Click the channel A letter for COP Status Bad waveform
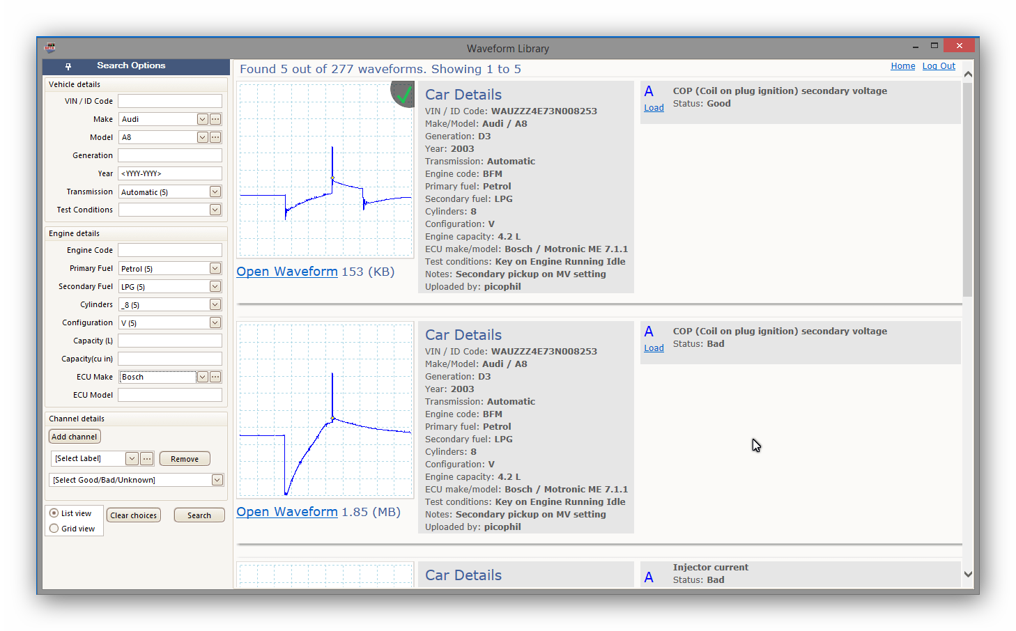This screenshot has width=1016, height=631. point(649,332)
